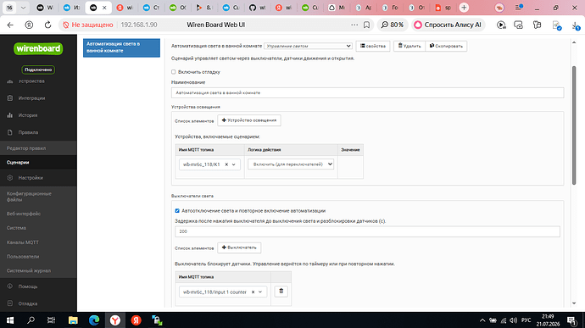Show hidden tray icons arrow
The image size is (585, 328).
click(482, 320)
